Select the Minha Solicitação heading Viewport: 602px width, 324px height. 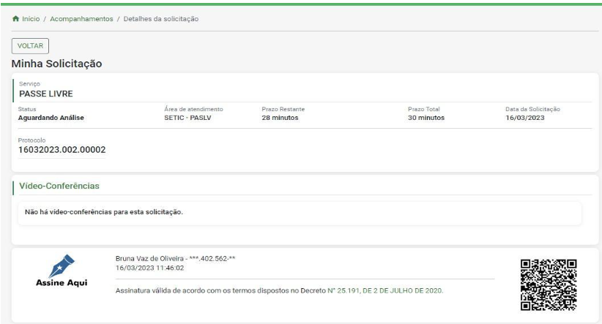pos(57,64)
